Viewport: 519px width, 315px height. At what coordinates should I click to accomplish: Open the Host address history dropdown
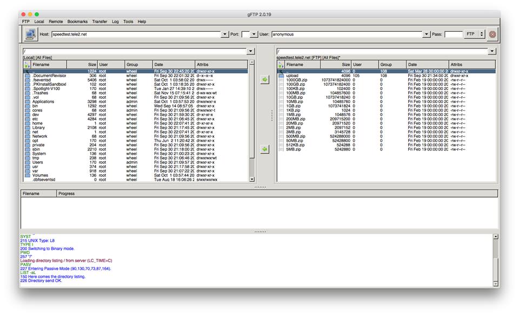pos(225,34)
